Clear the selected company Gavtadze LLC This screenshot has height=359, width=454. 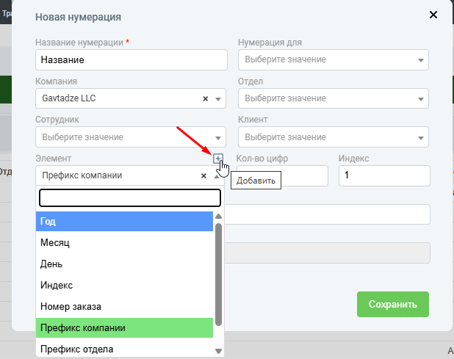(205, 98)
